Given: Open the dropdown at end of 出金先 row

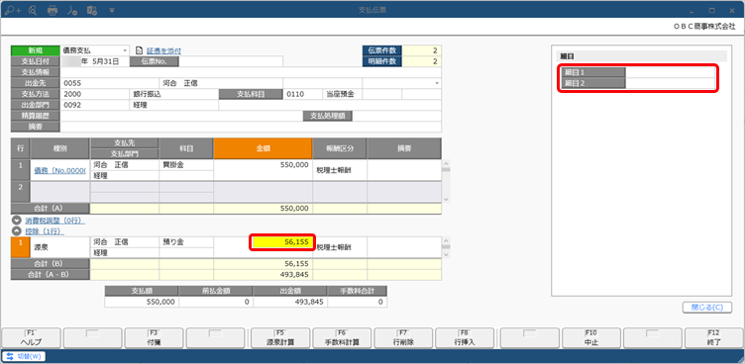Looking at the screenshot, I should coord(436,83).
